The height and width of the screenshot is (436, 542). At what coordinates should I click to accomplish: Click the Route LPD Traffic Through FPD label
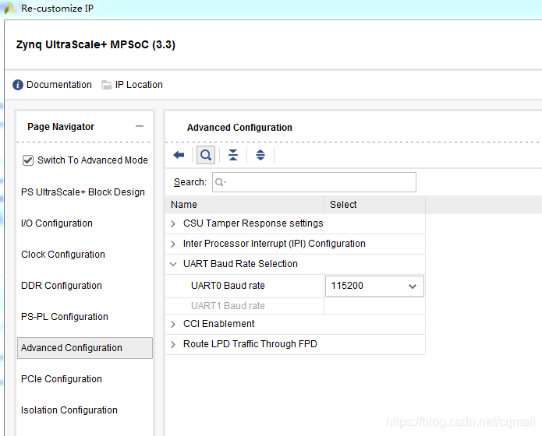pyautogui.click(x=250, y=344)
